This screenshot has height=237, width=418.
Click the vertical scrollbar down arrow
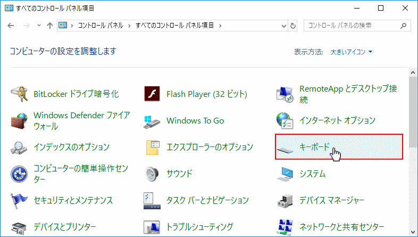[x=413, y=232]
